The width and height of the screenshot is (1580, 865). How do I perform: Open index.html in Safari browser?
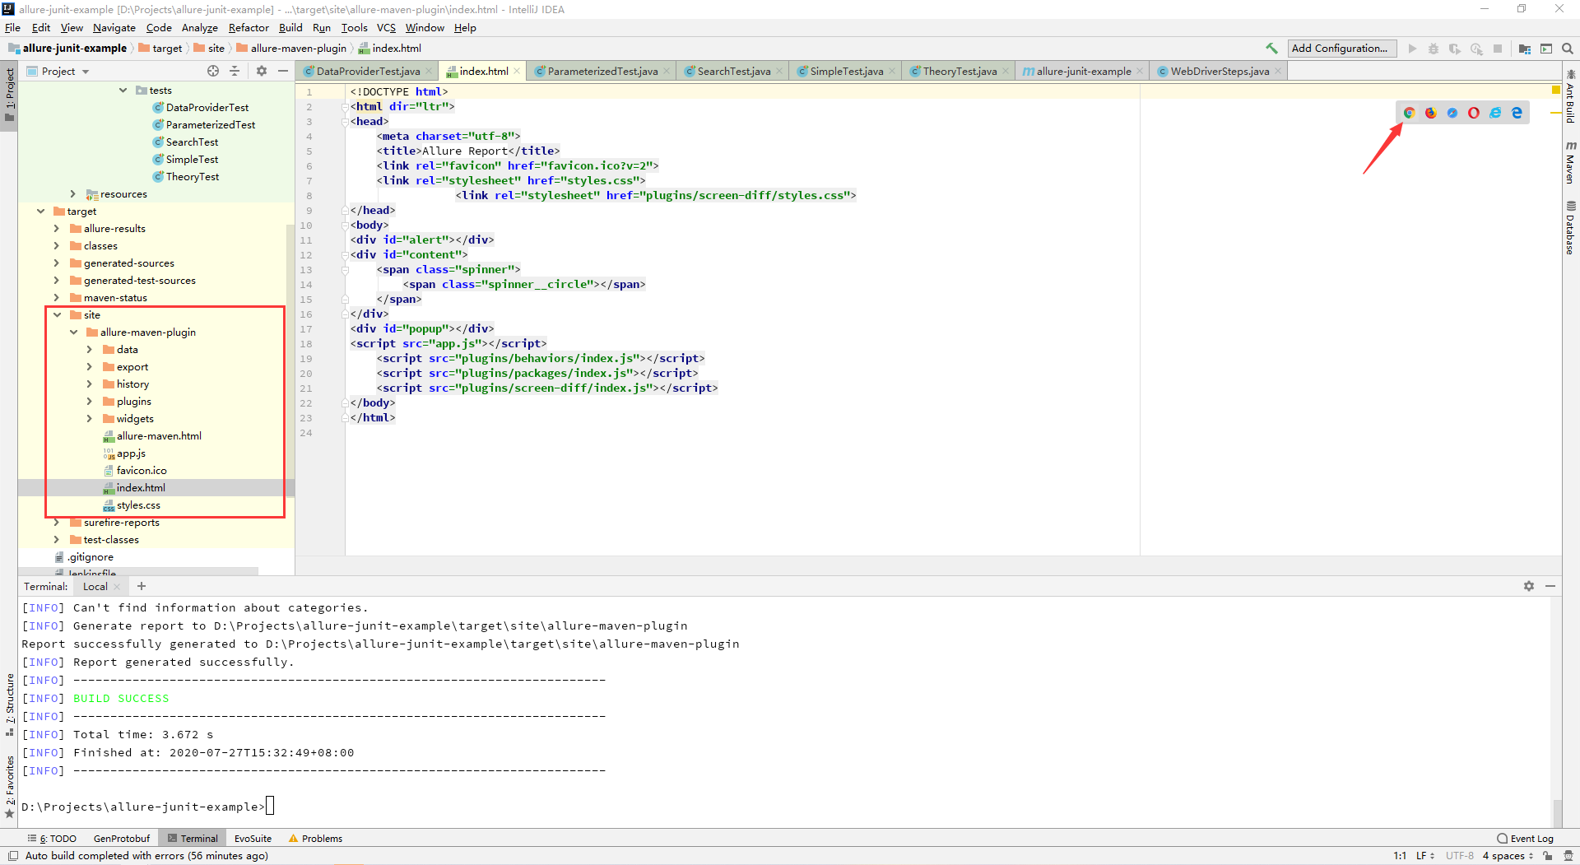point(1452,113)
